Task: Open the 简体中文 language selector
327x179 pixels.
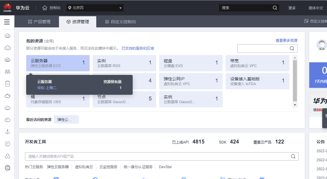Action: pyautogui.click(x=316, y=8)
